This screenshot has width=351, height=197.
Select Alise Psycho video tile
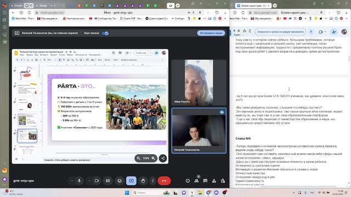(199, 83)
